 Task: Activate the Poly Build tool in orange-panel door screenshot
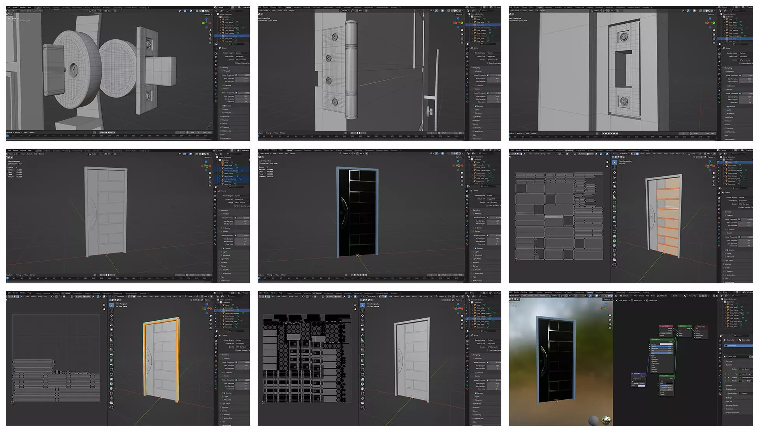(614, 236)
